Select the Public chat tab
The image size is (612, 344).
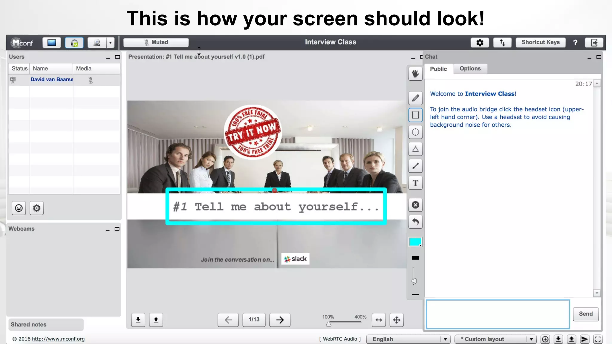(x=438, y=69)
